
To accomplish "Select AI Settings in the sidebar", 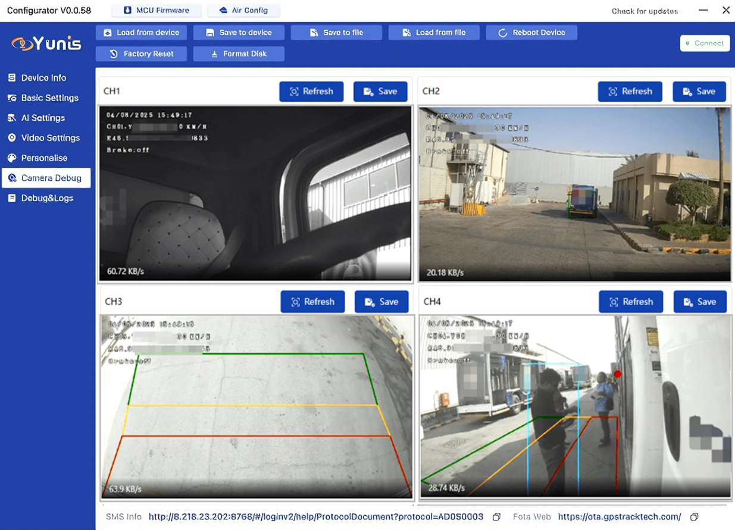I will (43, 118).
